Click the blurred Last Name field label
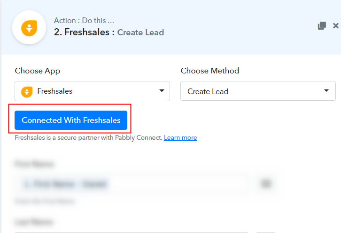 point(34,222)
